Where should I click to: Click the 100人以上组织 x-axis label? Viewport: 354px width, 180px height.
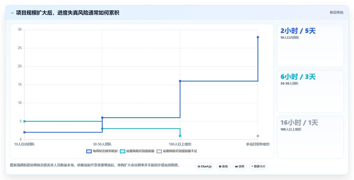click(180, 144)
